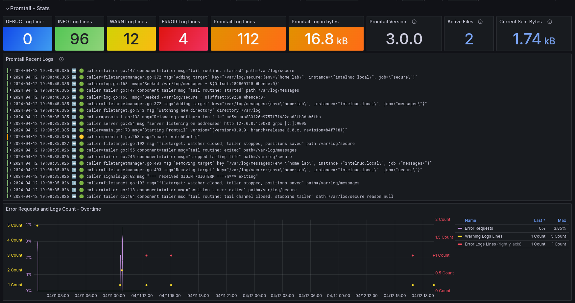Click info icon beside Current Sent Bytes

(x=550, y=22)
